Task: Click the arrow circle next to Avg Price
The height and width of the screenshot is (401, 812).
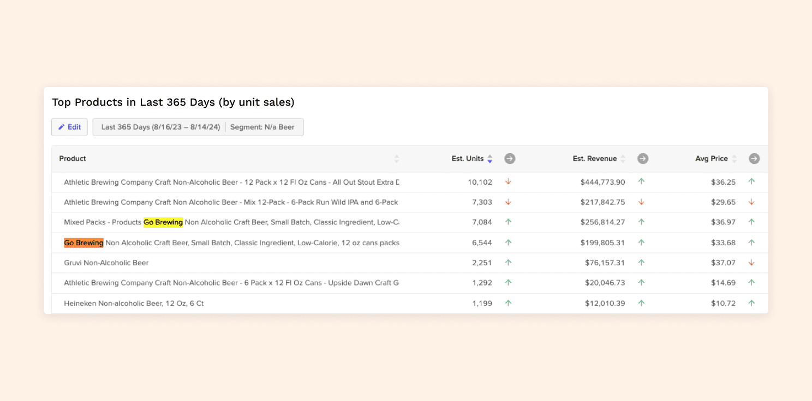Action: point(754,159)
